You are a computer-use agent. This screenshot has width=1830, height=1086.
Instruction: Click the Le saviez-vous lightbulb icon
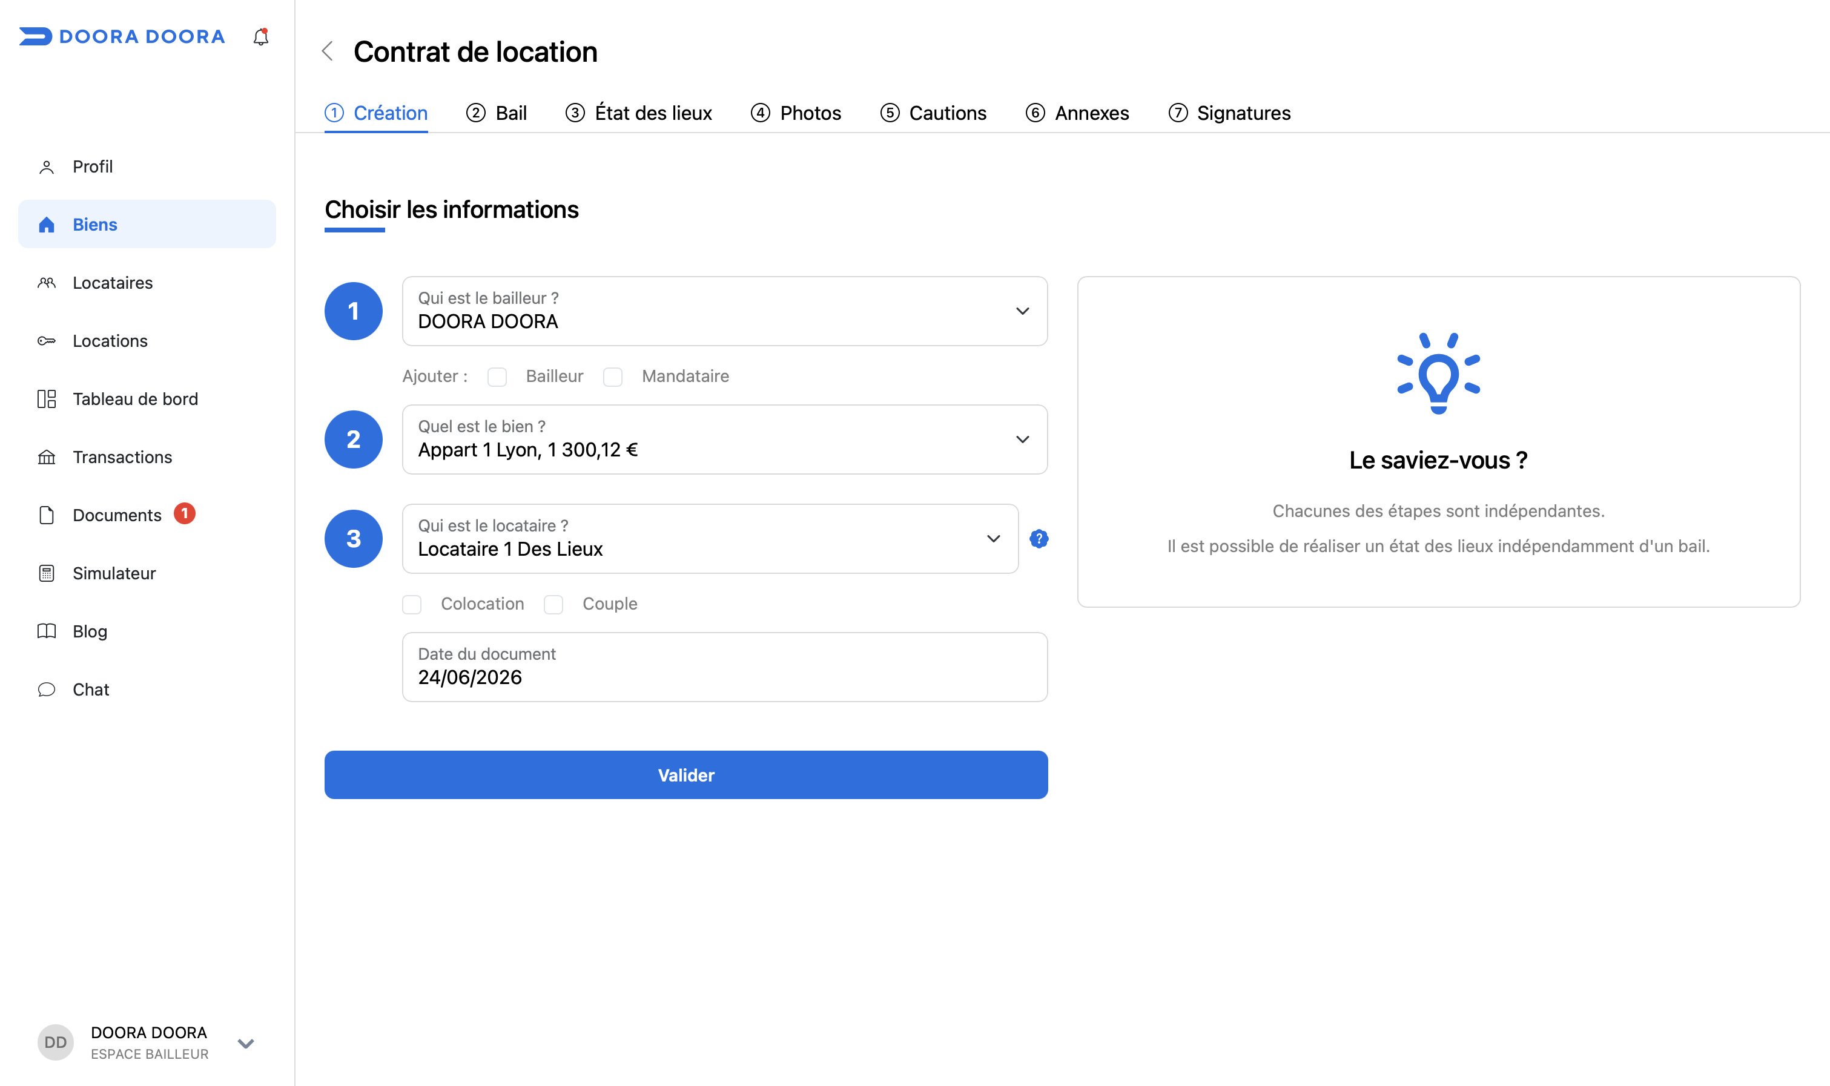[x=1438, y=374]
